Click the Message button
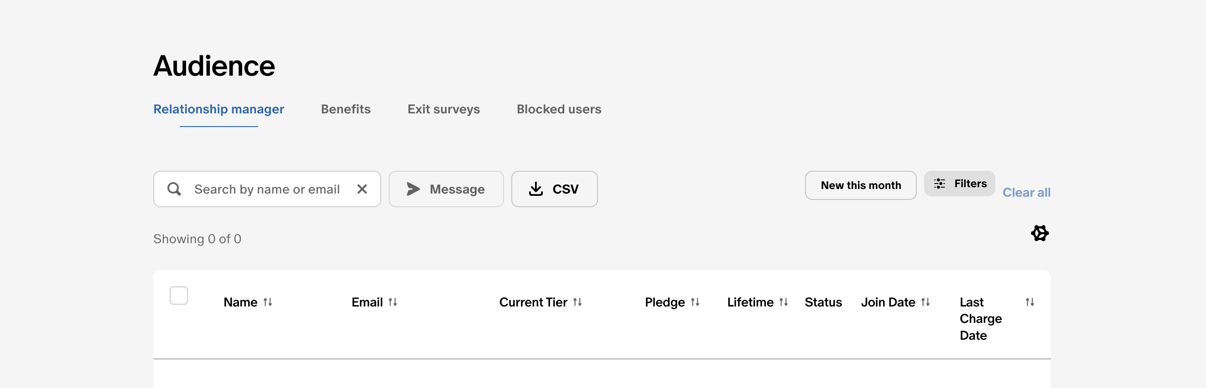The height and width of the screenshot is (388, 1206). click(x=446, y=189)
